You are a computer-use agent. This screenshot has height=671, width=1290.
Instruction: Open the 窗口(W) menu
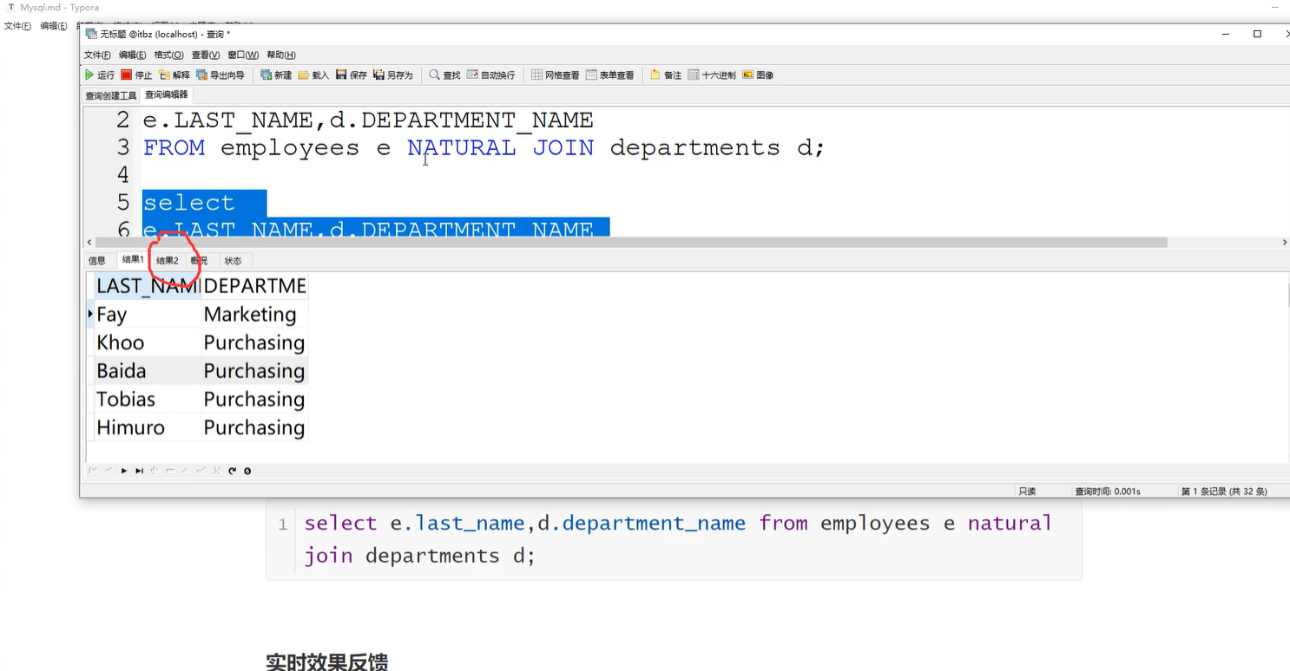coord(243,55)
